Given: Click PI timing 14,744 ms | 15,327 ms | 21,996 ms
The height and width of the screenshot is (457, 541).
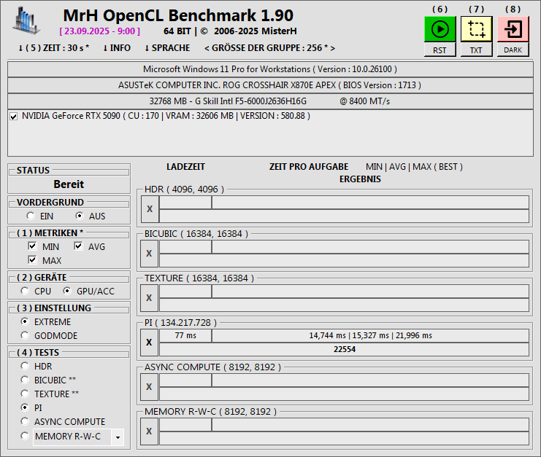Looking at the screenshot, I should 370,335.
